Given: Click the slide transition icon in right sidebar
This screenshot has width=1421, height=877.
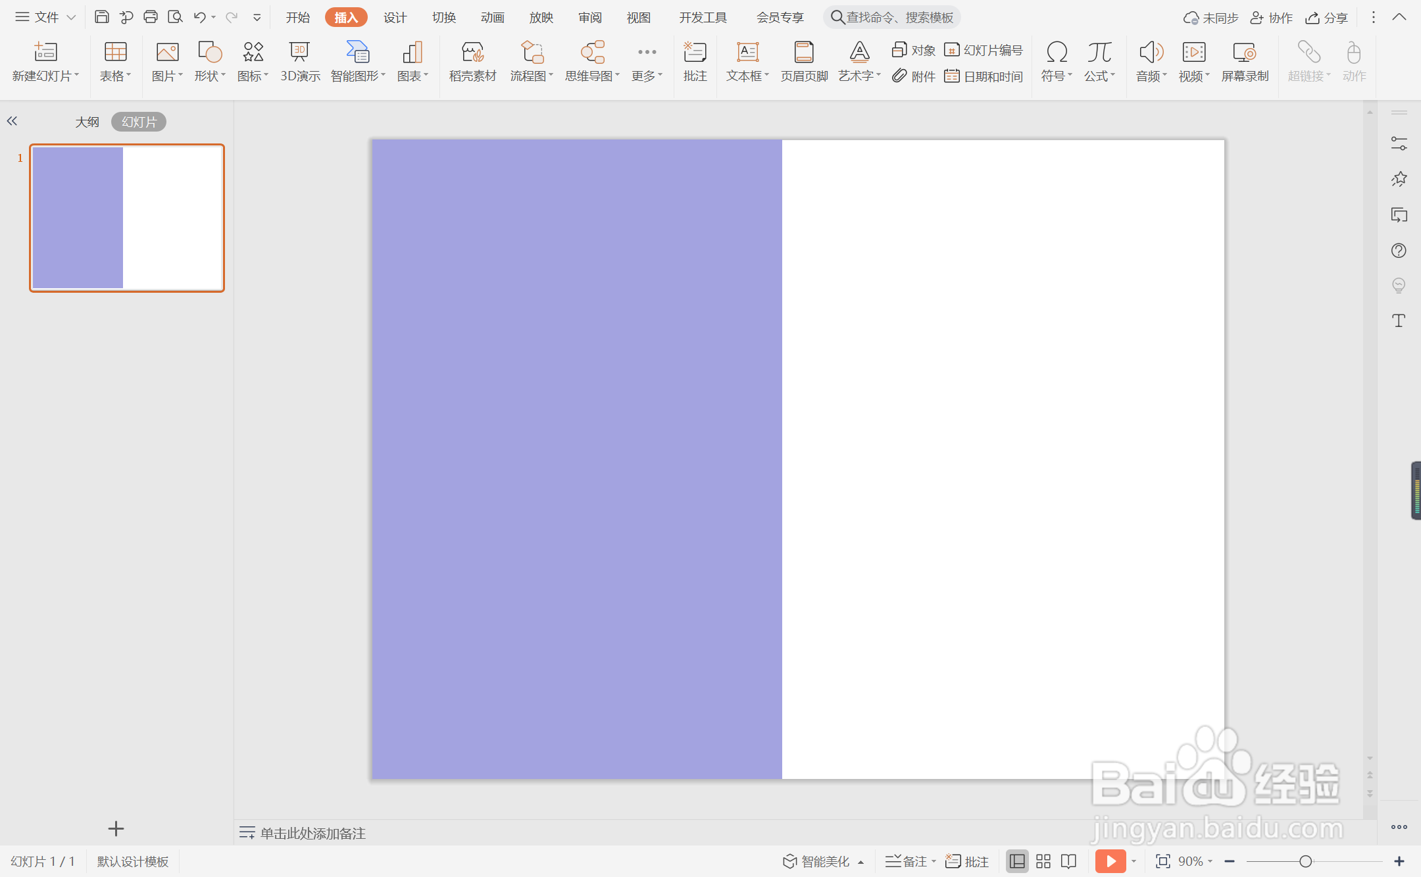Looking at the screenshot, I should pos(1399,214).
